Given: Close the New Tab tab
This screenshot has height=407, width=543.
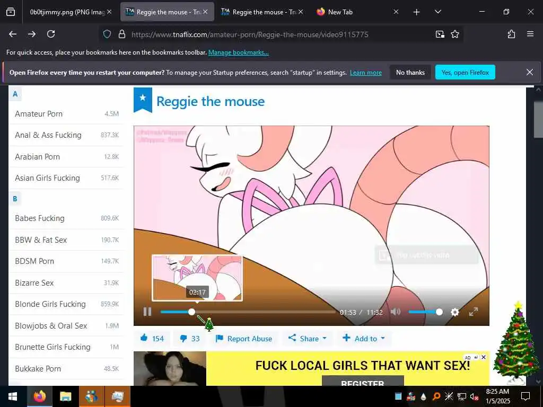Looking at the screenshot, I should pos(396,12).
